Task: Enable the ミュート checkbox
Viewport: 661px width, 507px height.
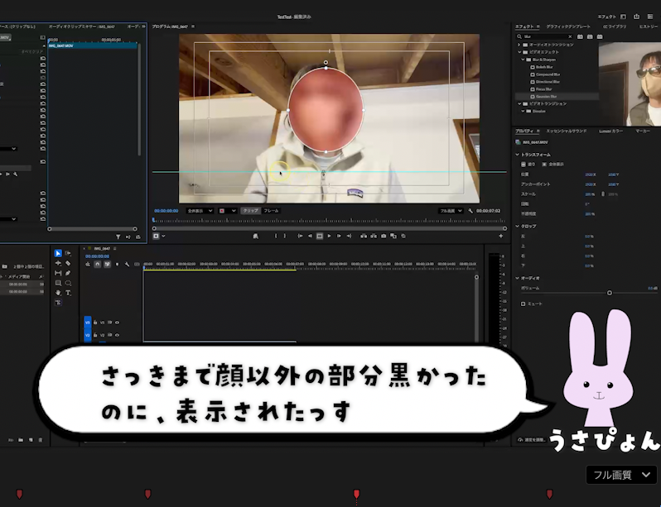Action: [x=523, y=304]
